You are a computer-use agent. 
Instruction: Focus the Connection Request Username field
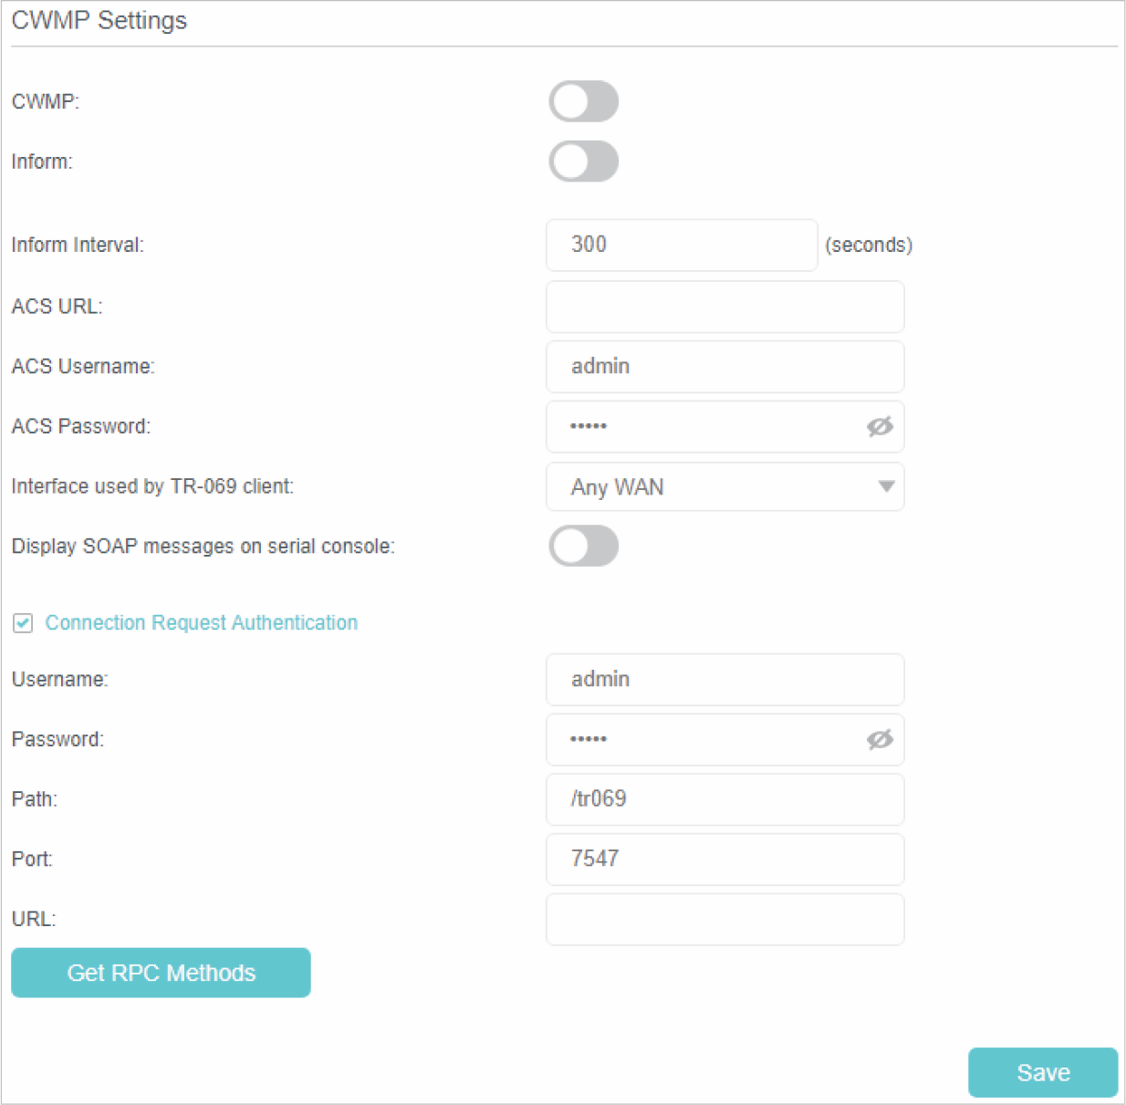[x=725, y=680]
